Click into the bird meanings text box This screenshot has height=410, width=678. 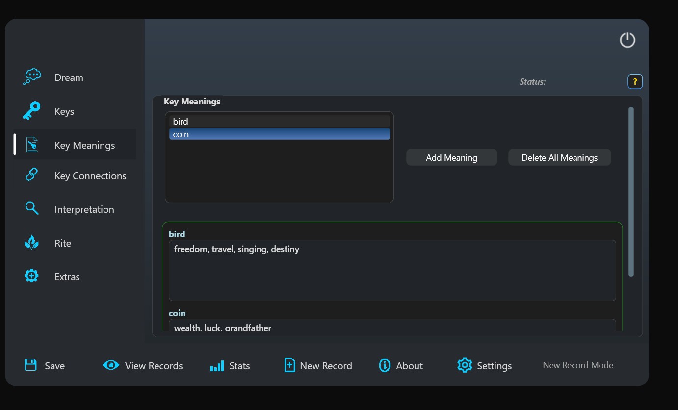[x=392, y=270]
